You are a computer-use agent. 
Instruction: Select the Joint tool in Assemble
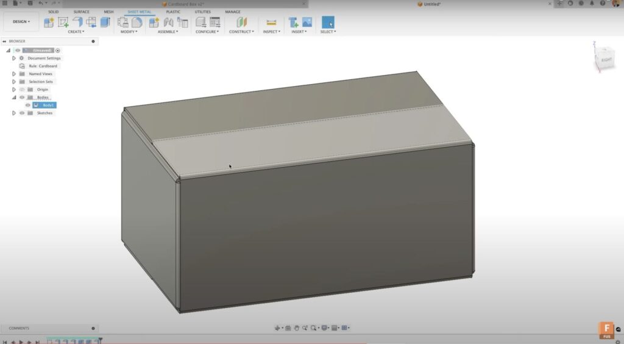tap(168, 23)
